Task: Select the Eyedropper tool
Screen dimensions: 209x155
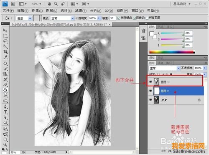Action: [5, 57]
